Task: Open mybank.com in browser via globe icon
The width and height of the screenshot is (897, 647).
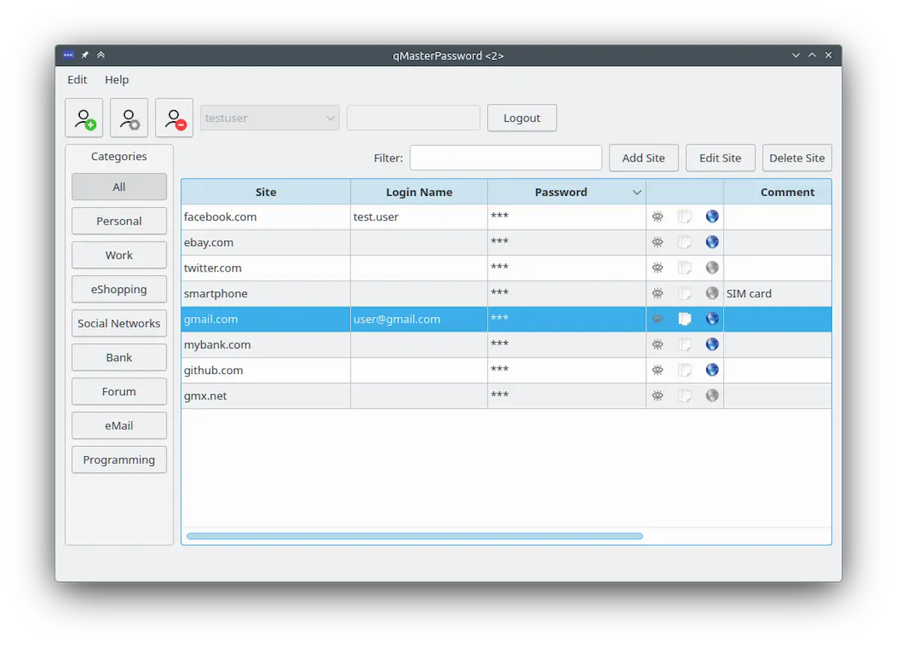Action: pyautogui.click(x=712, y=344)
